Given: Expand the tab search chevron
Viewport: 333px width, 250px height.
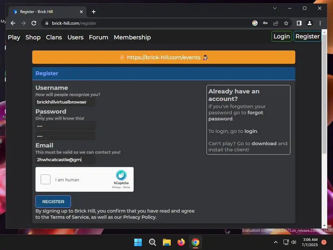Looking at the screenshot, I should [x=274, y=8].
